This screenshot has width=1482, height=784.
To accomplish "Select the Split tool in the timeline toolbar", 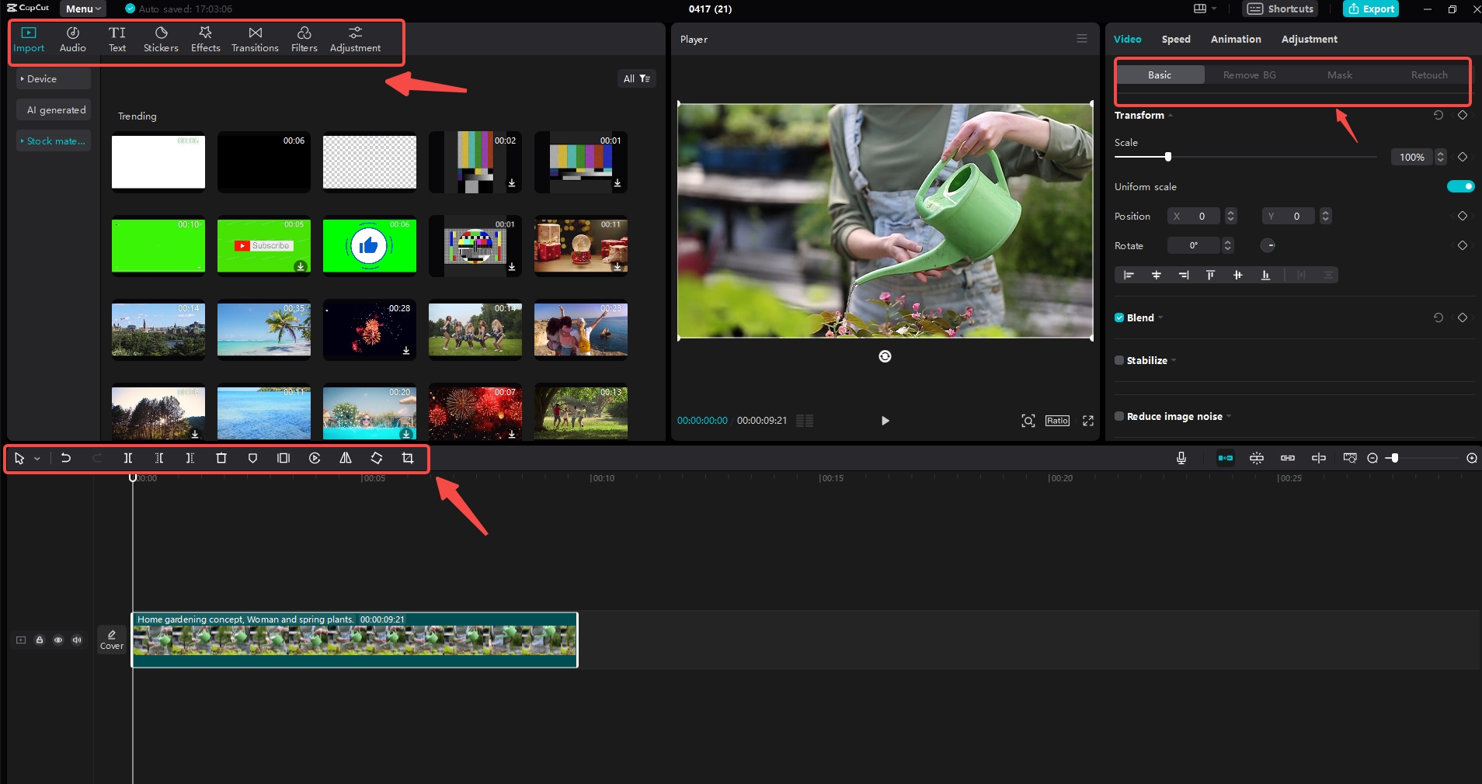I will 128,458.
